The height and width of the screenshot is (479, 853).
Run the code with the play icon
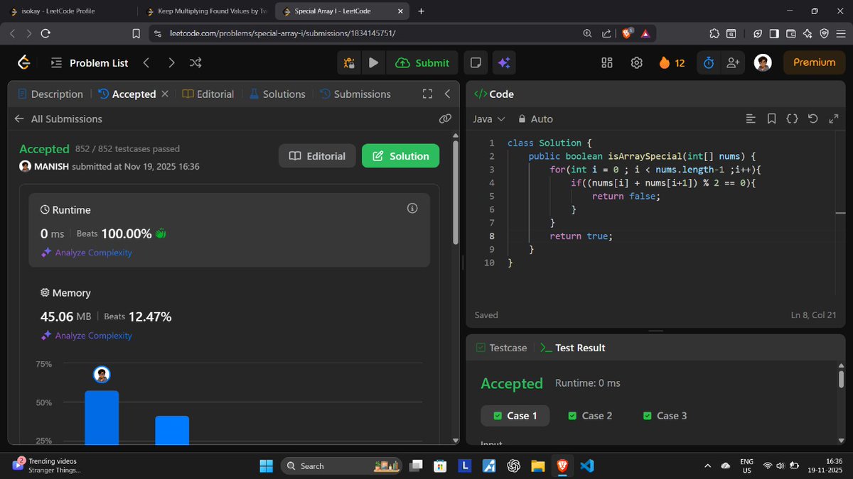click(x=373, y=62)
